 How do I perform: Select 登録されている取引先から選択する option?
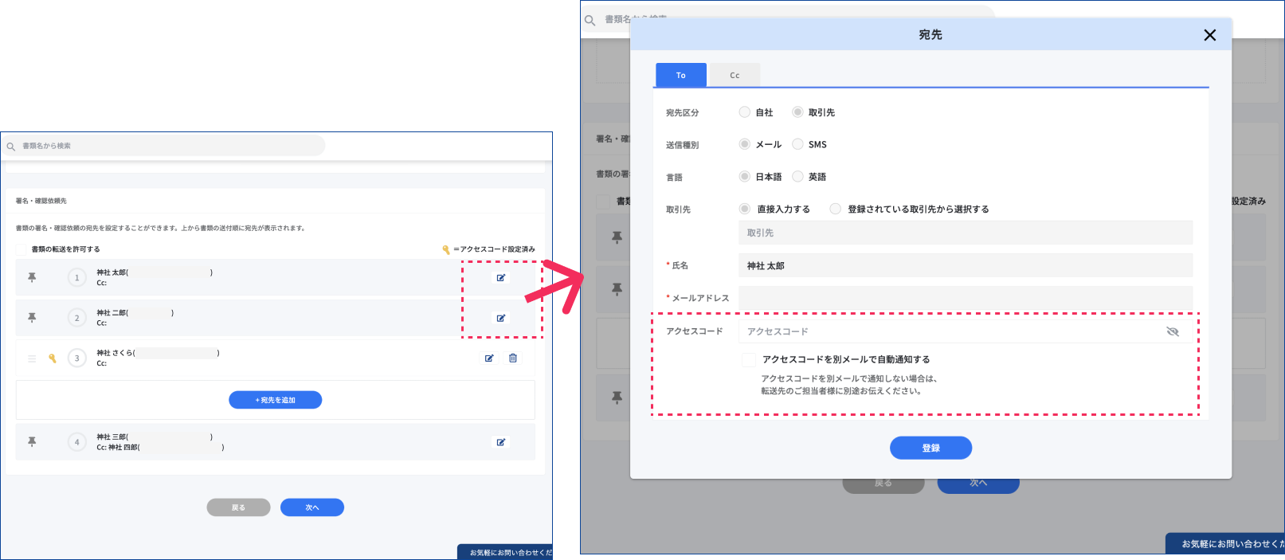click(835, 209)
